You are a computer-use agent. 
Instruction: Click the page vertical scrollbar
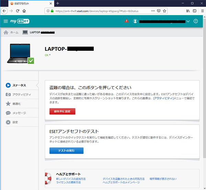click(204, 88)
